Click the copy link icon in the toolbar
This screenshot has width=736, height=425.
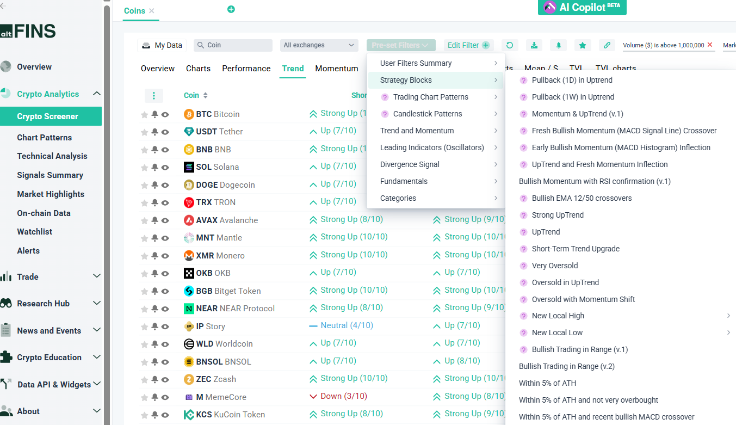[x=607, y=45]
